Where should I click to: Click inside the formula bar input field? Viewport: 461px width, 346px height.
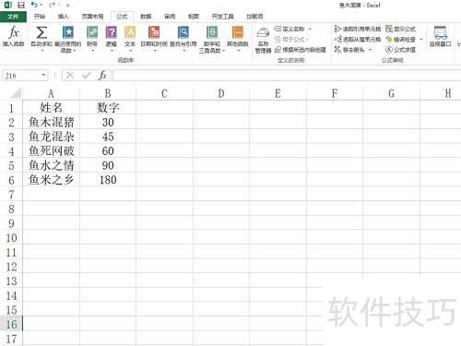[287, 76]
